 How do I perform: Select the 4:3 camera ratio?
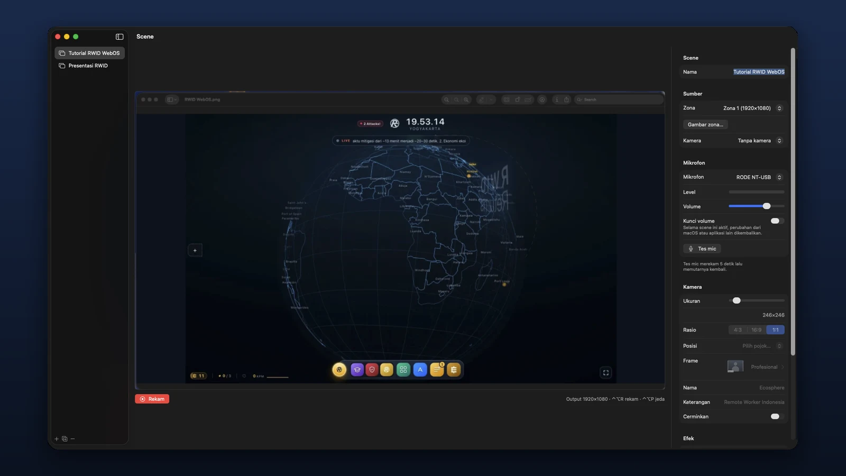738,329
